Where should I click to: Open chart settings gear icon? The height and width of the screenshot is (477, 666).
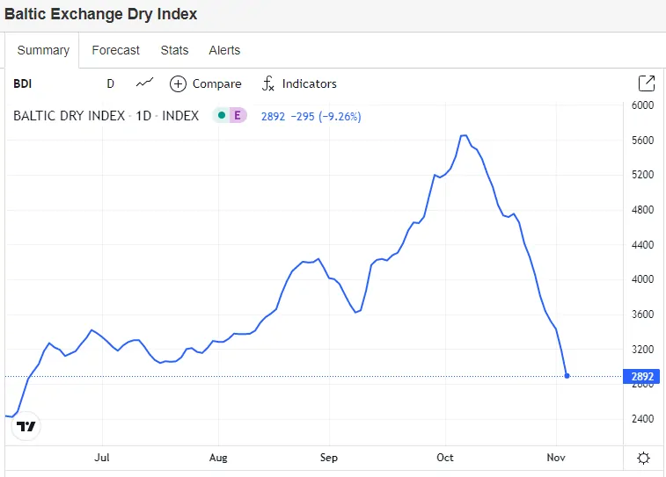(643, 458)
